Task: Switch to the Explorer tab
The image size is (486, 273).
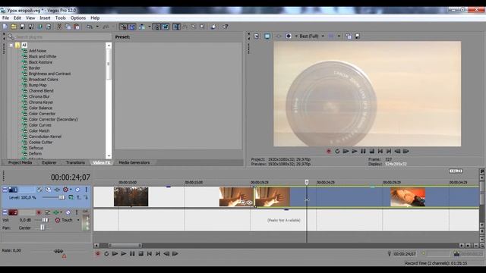Action: point(49,162)
